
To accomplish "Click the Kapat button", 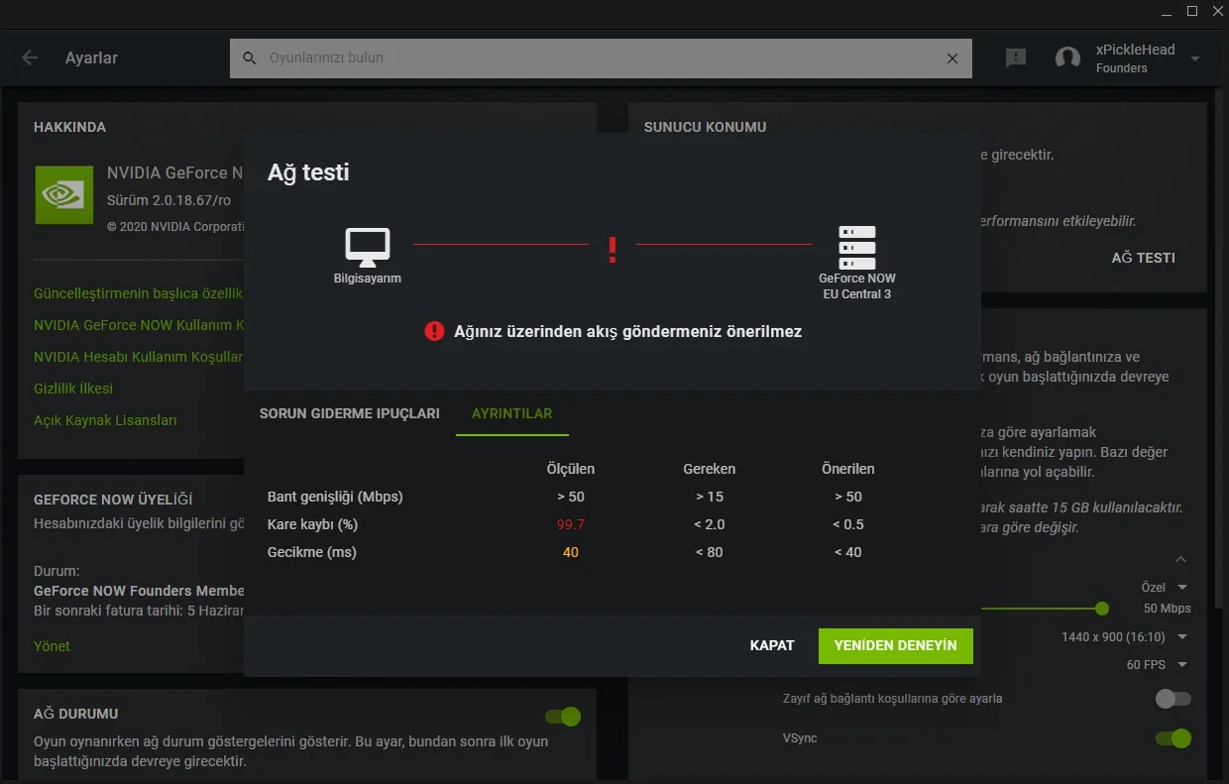I will point(772,645).
